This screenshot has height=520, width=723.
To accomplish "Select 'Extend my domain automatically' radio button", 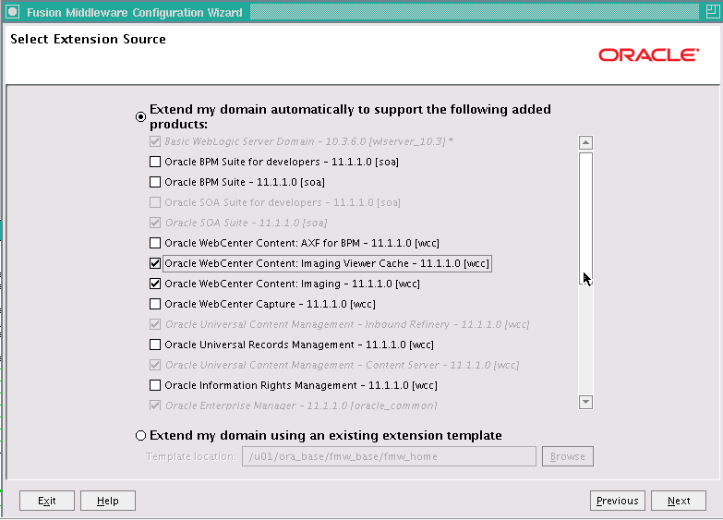I will coord(140,116).
